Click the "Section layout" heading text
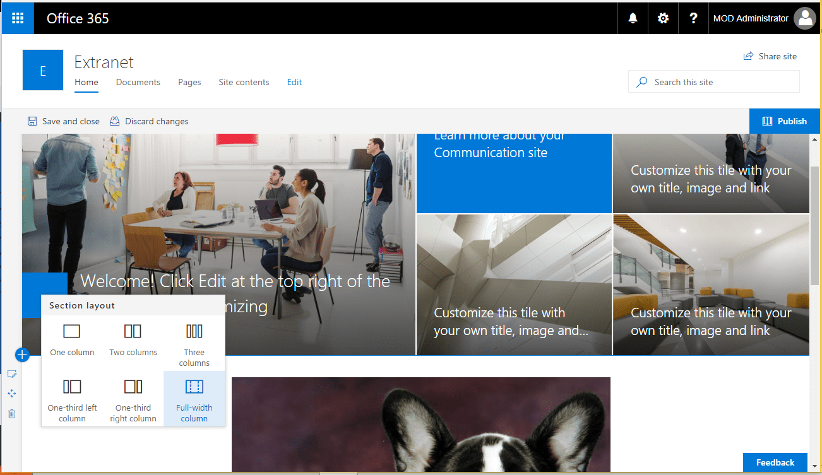Viewport: 822px width, 475px height. tap(82, 305)
